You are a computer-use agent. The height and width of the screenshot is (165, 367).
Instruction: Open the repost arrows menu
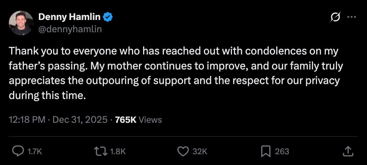pos(102,152)
